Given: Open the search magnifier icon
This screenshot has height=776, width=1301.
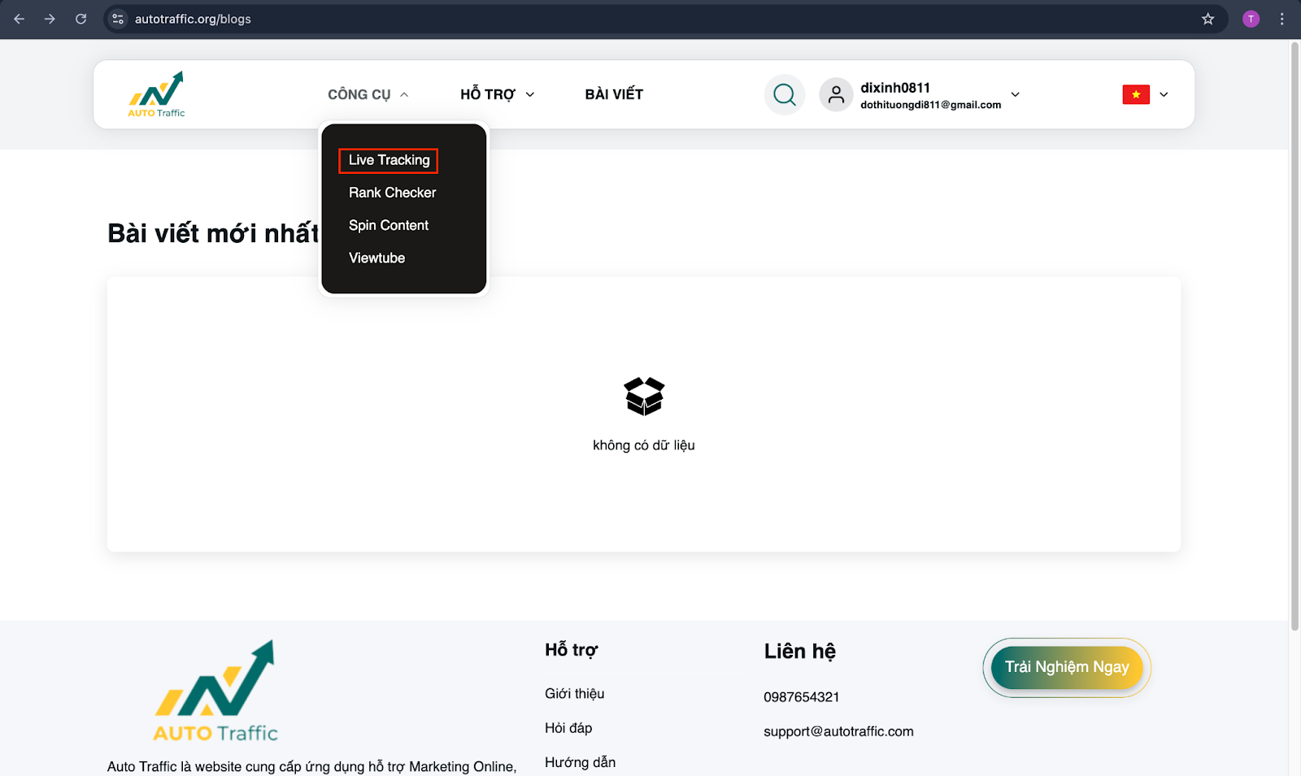Looking at the screenshot, I should click(785, 95).
